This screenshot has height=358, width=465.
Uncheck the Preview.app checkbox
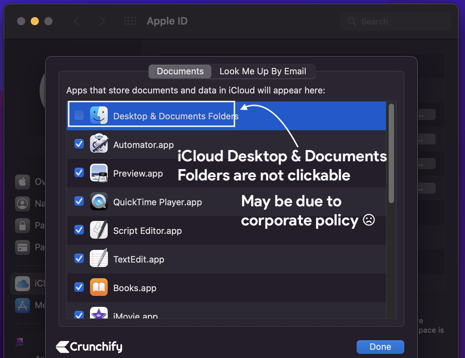(x=79, y=173)
